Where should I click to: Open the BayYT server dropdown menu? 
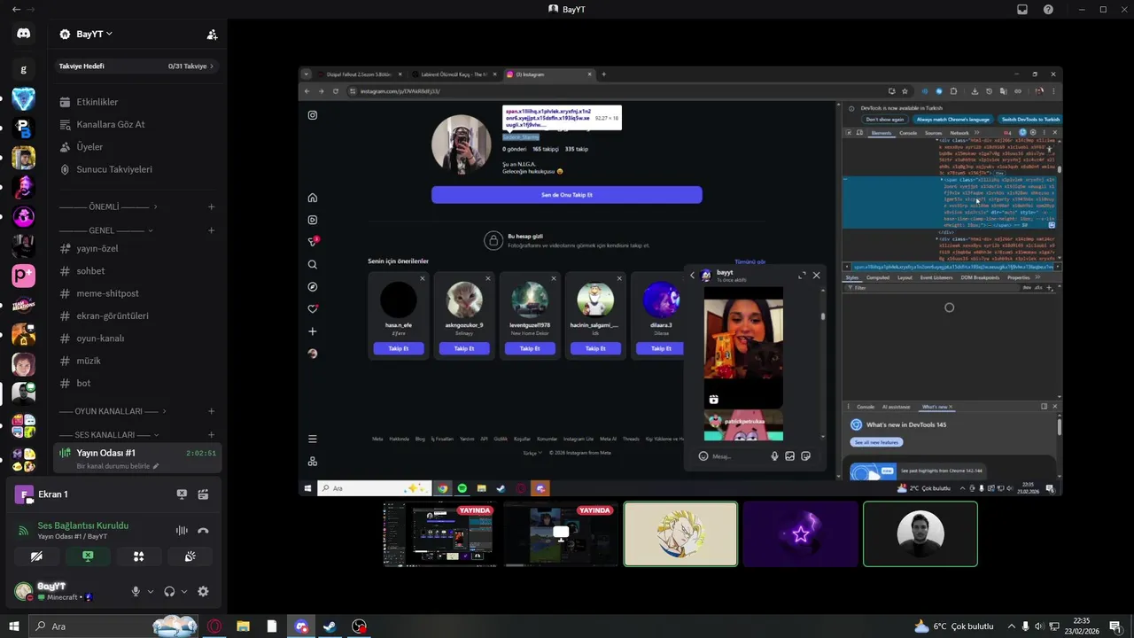(x=95, y=34)
